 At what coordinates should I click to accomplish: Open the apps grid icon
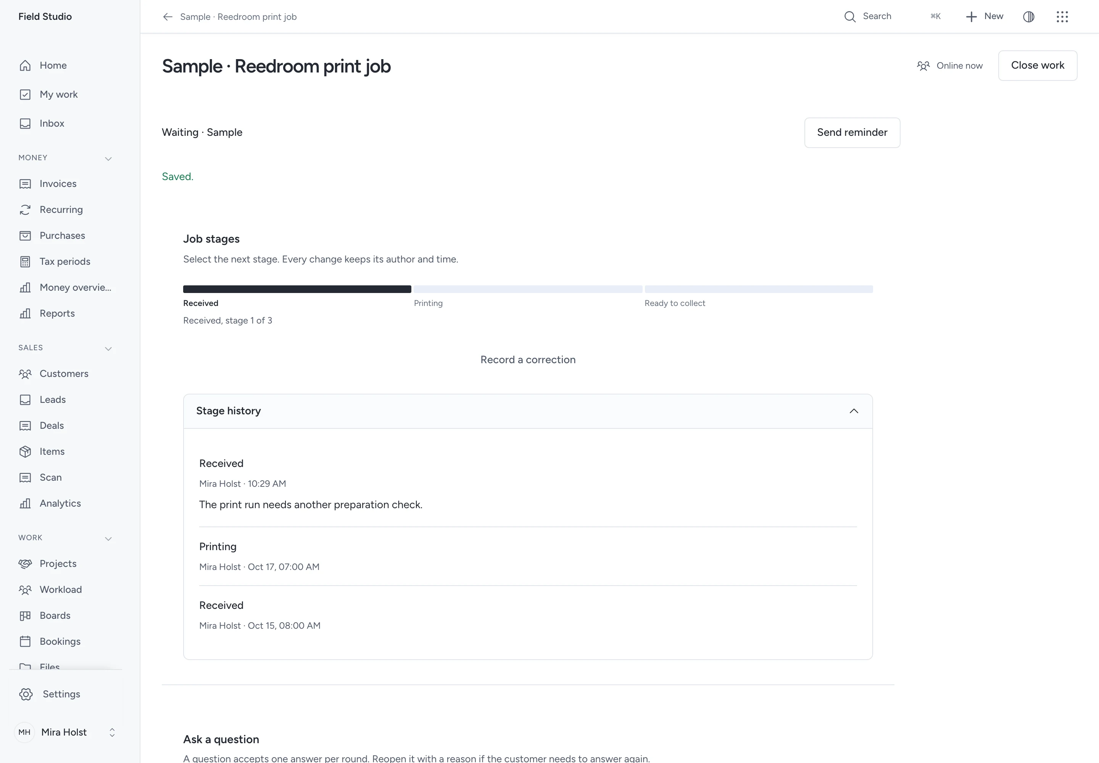(1062, 17)
